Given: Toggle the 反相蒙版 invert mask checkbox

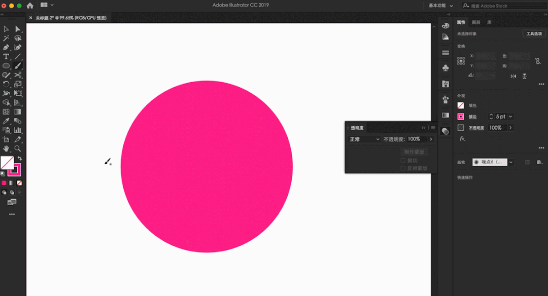Looking at the screenshot, I should click(x=403, y=168).
